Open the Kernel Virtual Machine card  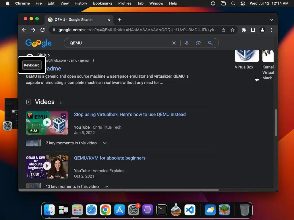(x=268, y=66)
